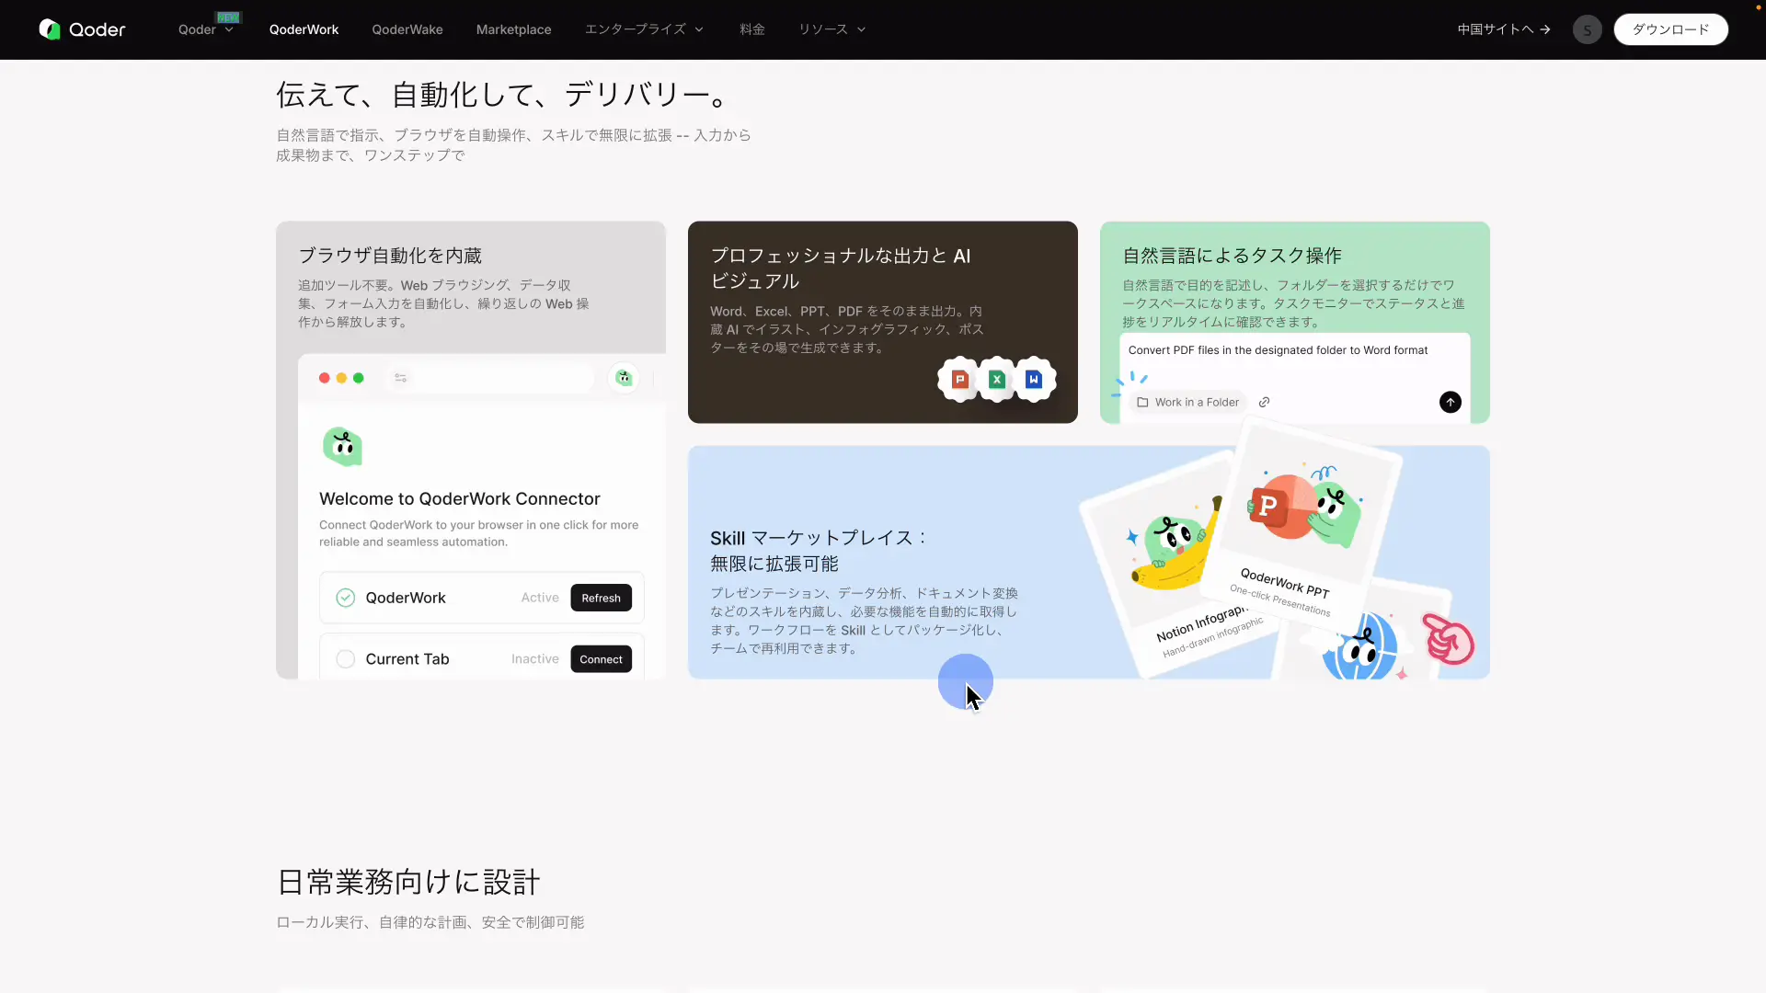Click the 日常業務向けに設計 heading
1766x993 pixels.
click(408, 883)
